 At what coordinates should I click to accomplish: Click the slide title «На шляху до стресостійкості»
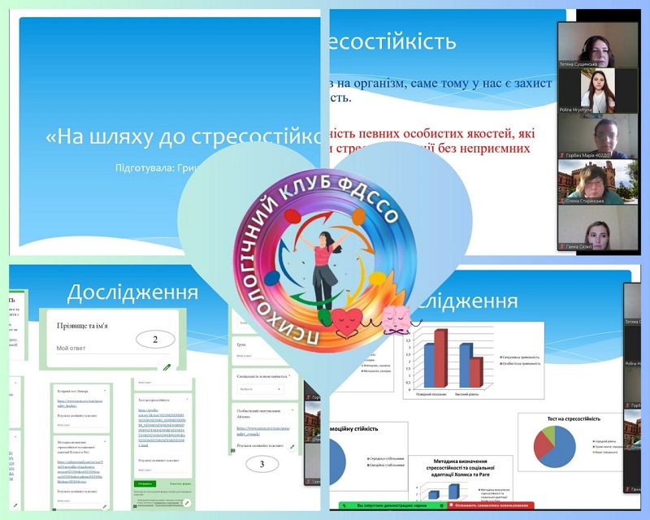183,136
